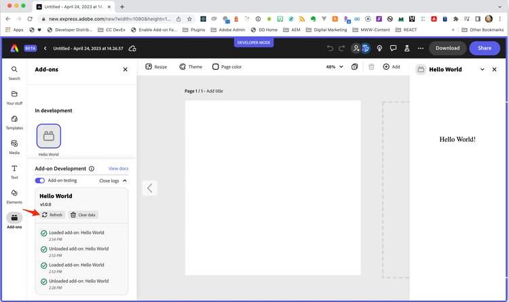
Task: Open Your stuff folder in sidebar
Action: coord(14,97)
